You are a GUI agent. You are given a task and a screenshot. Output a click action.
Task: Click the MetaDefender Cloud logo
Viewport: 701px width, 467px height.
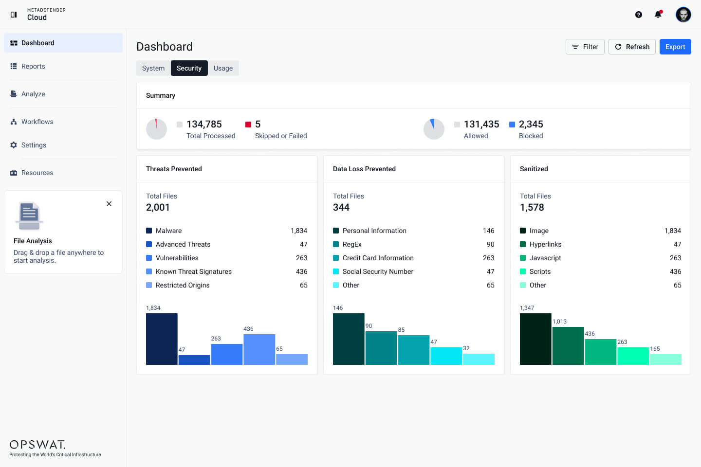37,14
